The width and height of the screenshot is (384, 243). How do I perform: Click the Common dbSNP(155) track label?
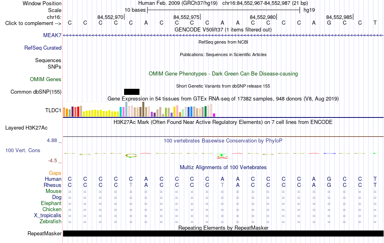36,92
